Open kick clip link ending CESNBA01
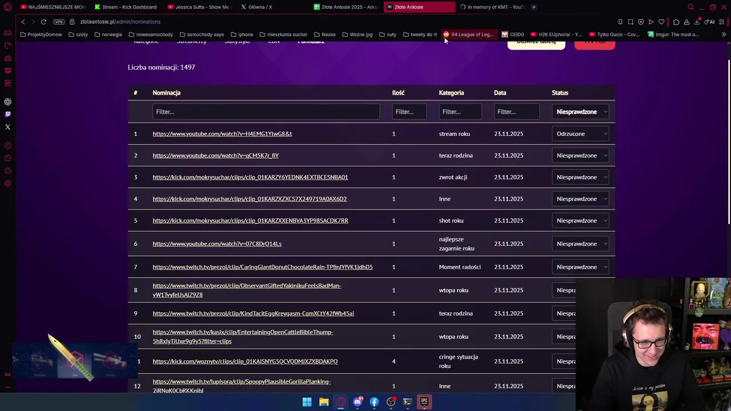This screenshot has height=411, width=731. point(250,177)
